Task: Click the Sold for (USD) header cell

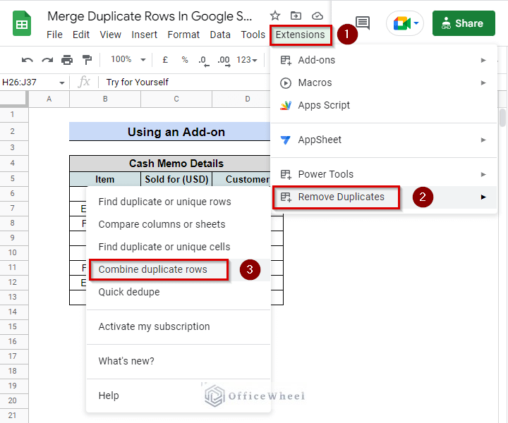Action: pyautogui.click(x=176, y=179)
